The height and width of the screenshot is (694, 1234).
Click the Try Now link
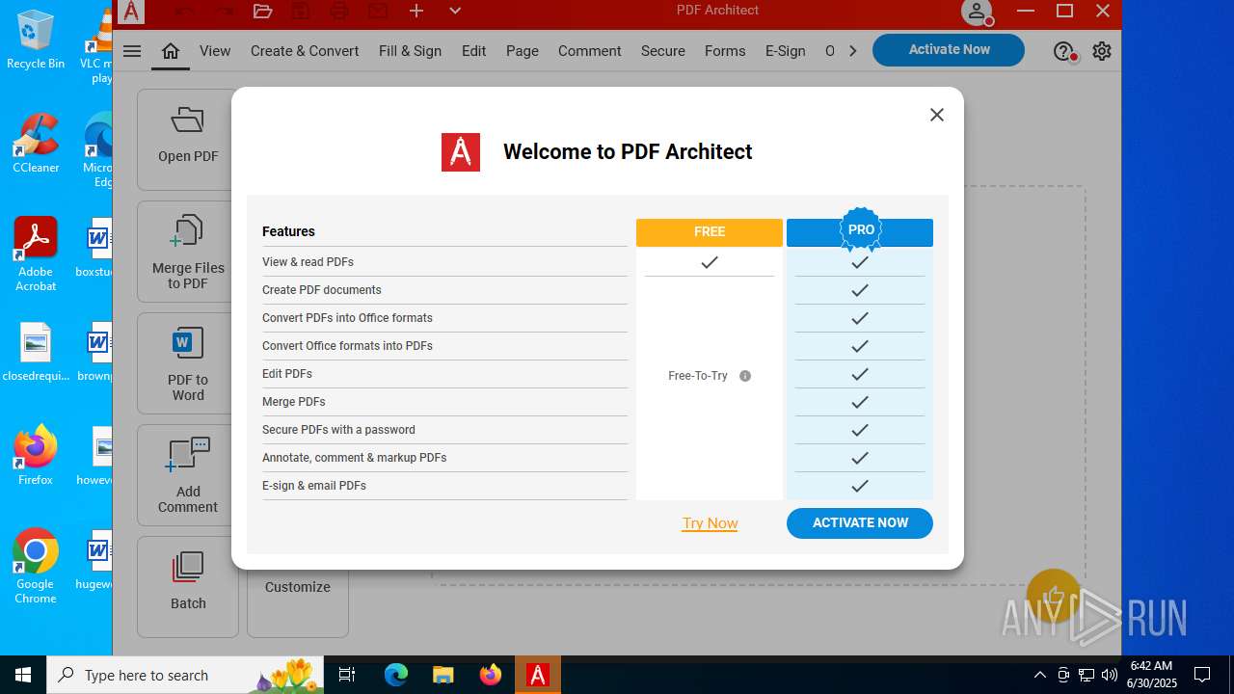point(711,523)
